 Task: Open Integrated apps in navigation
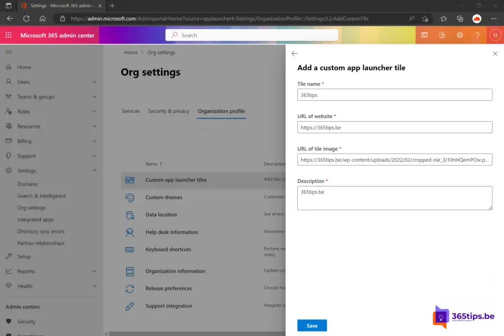[35, 220]
